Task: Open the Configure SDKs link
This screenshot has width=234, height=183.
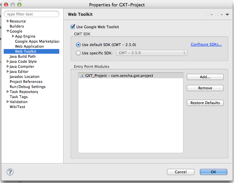Action: coord(206,44)
